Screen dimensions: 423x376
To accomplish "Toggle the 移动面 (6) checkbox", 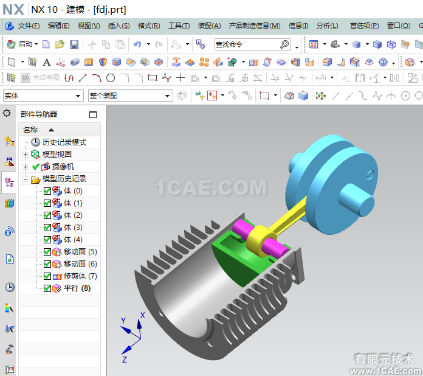I will click(47, 264).
